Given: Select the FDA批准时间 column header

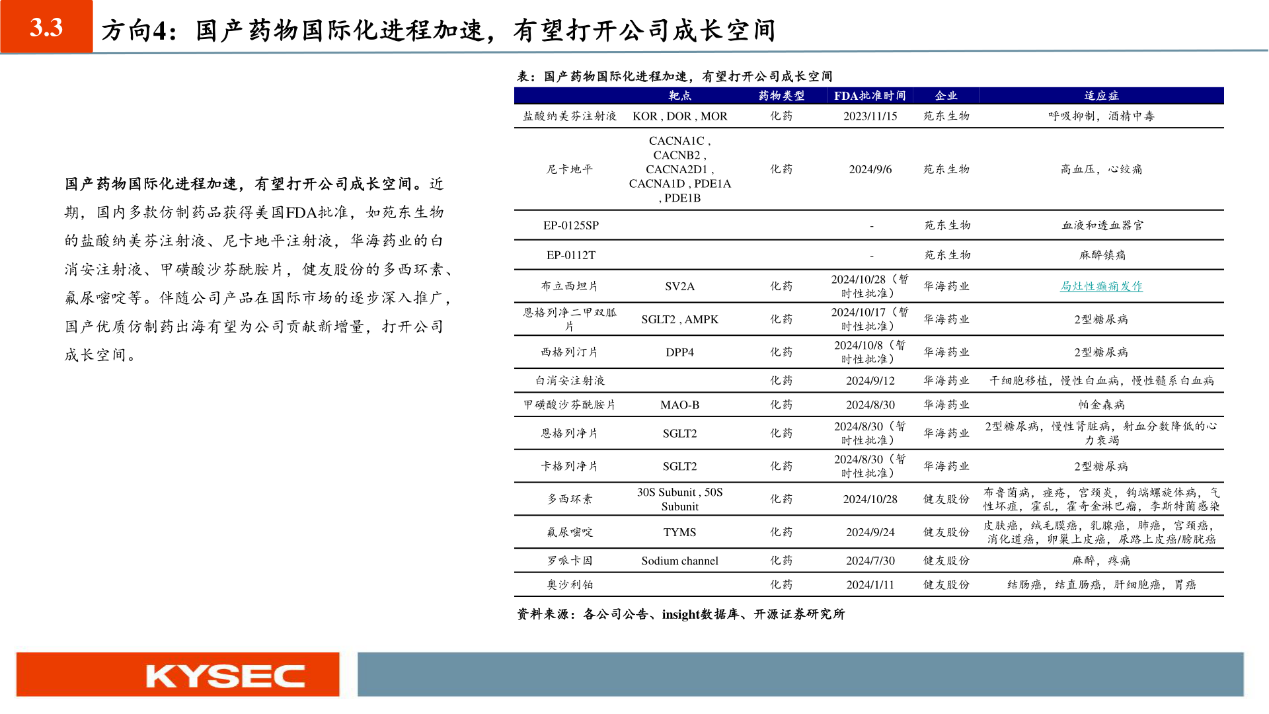Looking at the screenshot, I should pos(870,96).
